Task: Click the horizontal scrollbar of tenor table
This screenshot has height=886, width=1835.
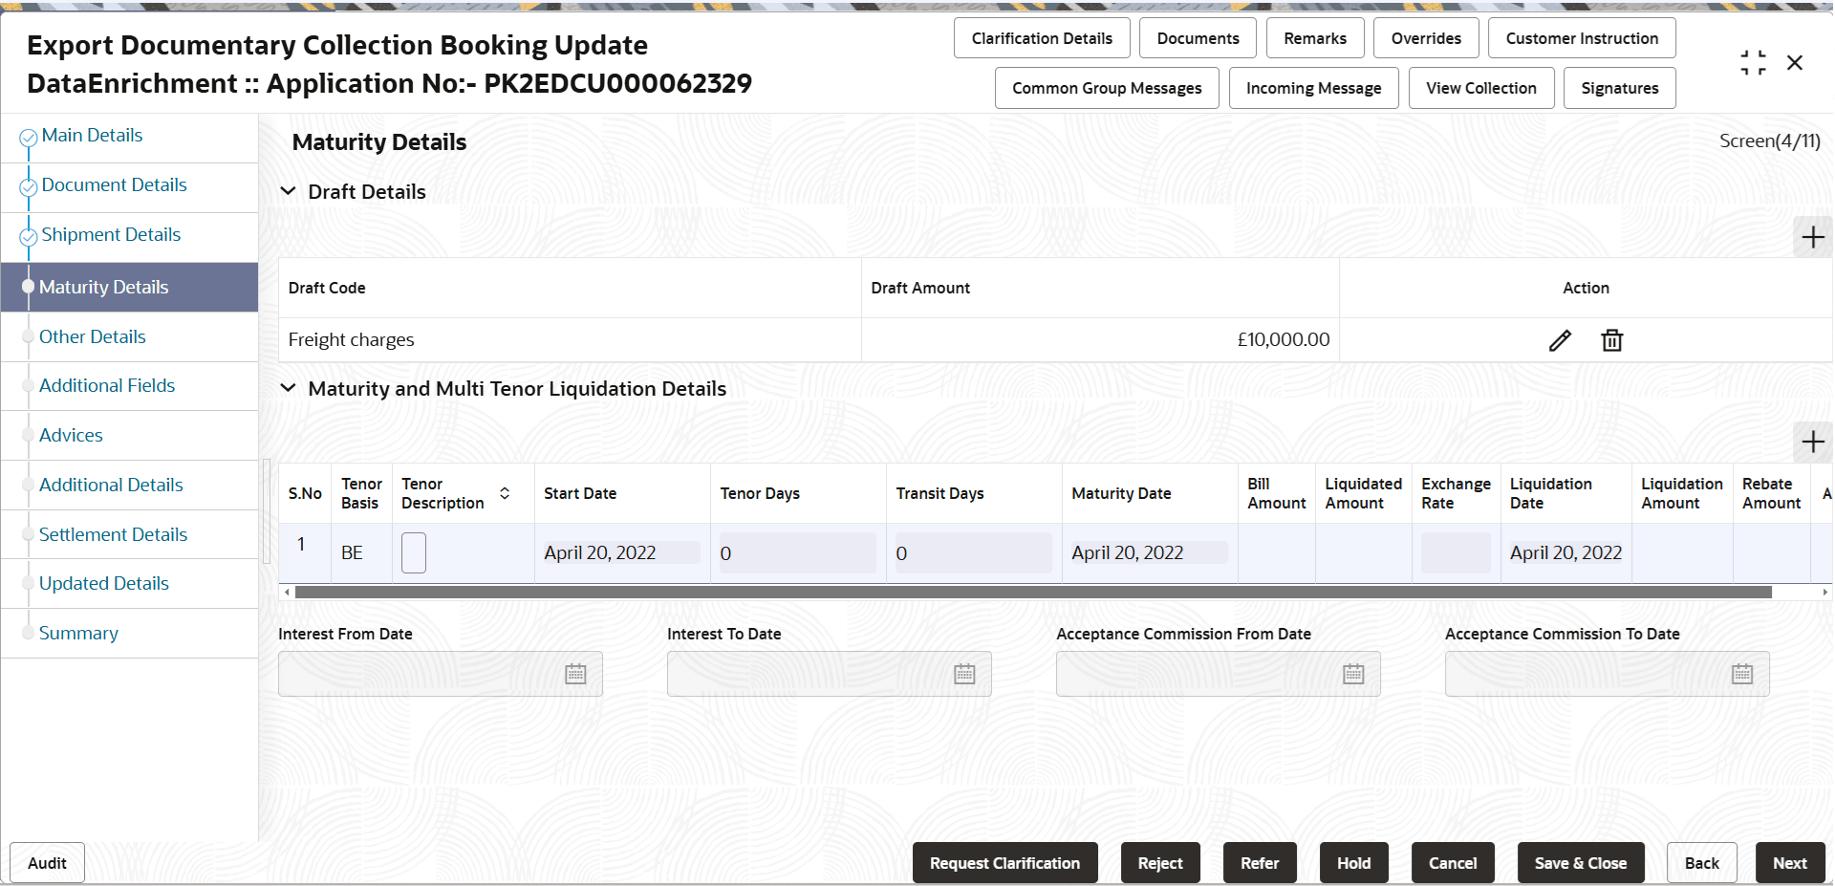Action: [x=1033, y=593]
